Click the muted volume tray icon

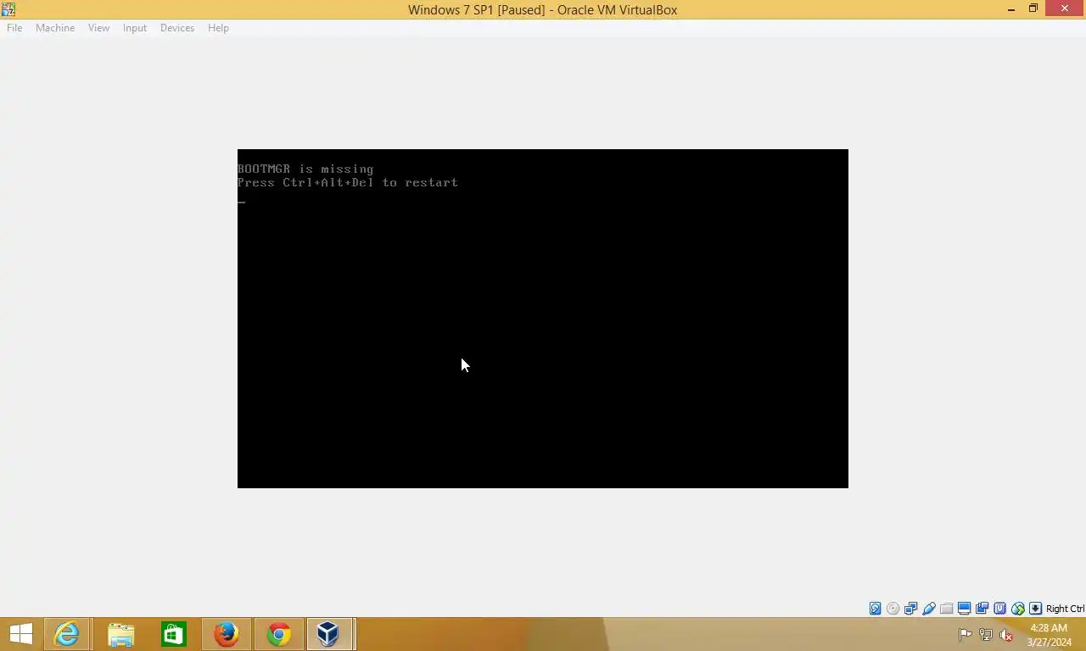(1006, 634)
